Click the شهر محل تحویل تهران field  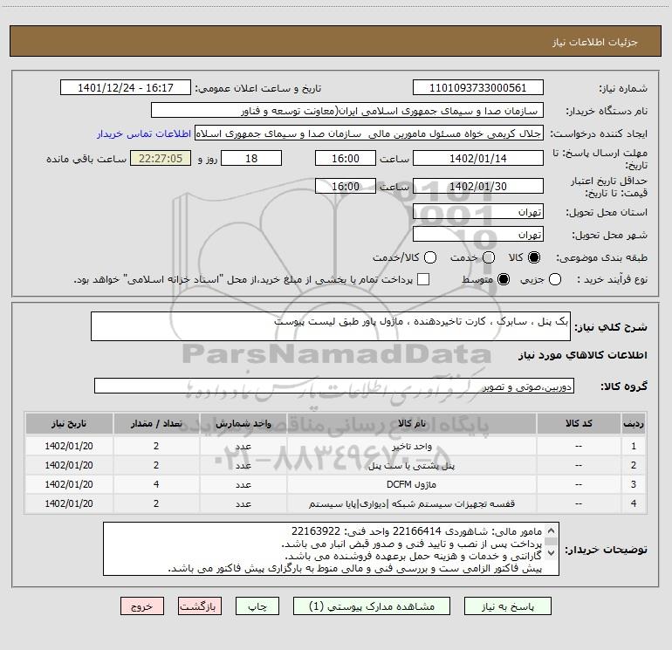click(478, 235)
